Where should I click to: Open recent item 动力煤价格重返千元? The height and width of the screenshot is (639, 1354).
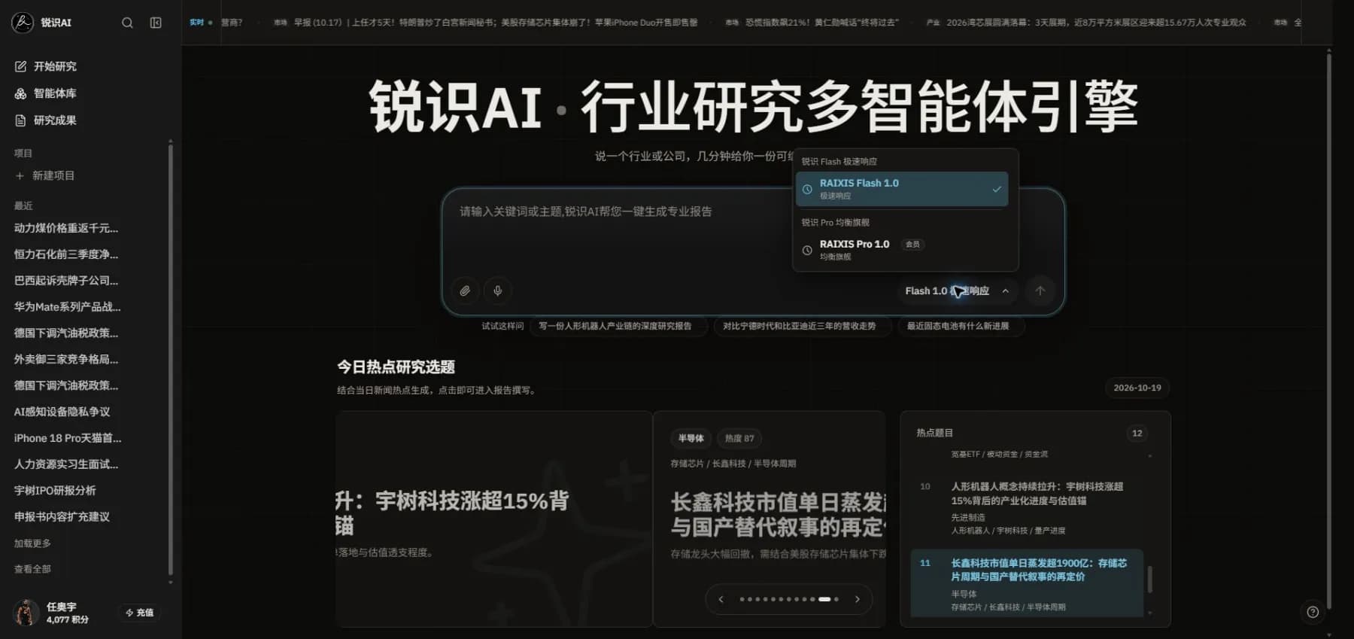66,228
